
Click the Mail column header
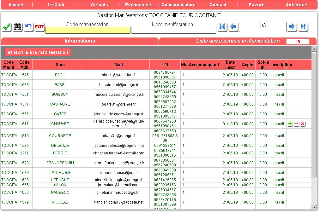pyautogui.click(x=119, y=65)
